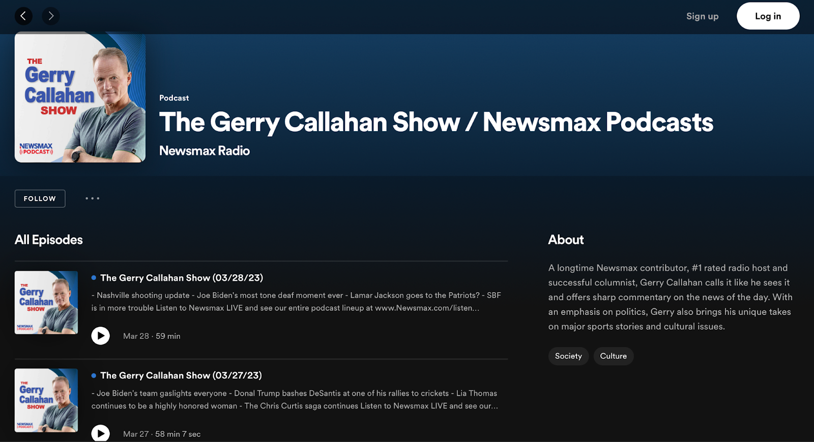Screen dimensions: 814x442
Task: Click the 'Mar 28 · 59 min' episode info
Action: (152, 336)
